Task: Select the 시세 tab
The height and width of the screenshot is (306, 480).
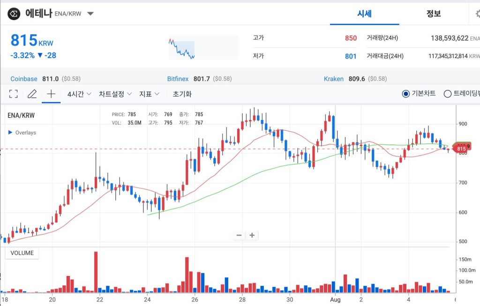Action: click(365, 14)
